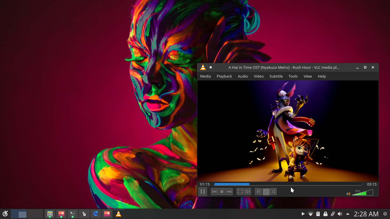Toggle VLC fullscreen video mode
390x219 pixels.
(240, 192)
